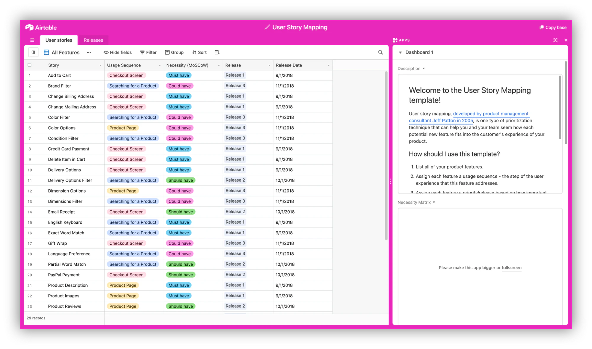Open the Story column dropdown arrow
The width and height of the screenshot is (592, 349).
point(100,65)
